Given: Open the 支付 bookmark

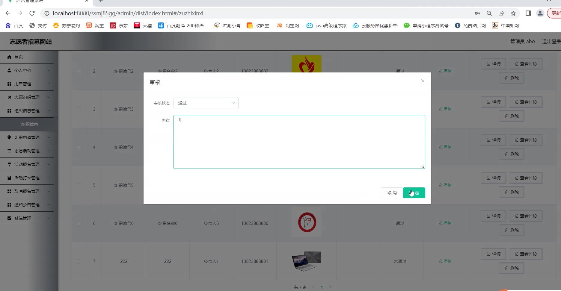Looking at the screenshot, I should pyautogui.click(x=38, y=25).
